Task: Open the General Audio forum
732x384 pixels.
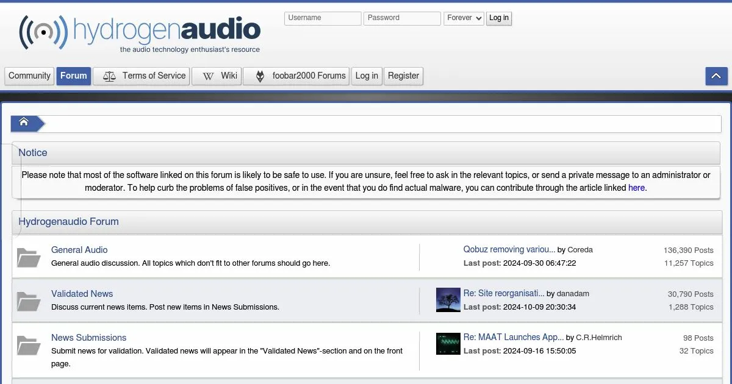Action: pos(79,250)
